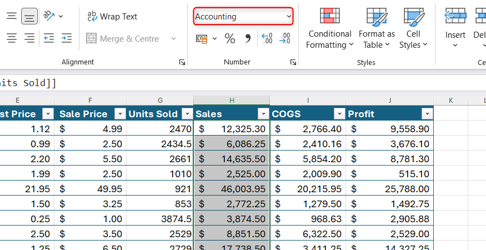Open the Cost Price filter dropdown
This screenshot has height=250, width=486.
click(x=48, y=114)
